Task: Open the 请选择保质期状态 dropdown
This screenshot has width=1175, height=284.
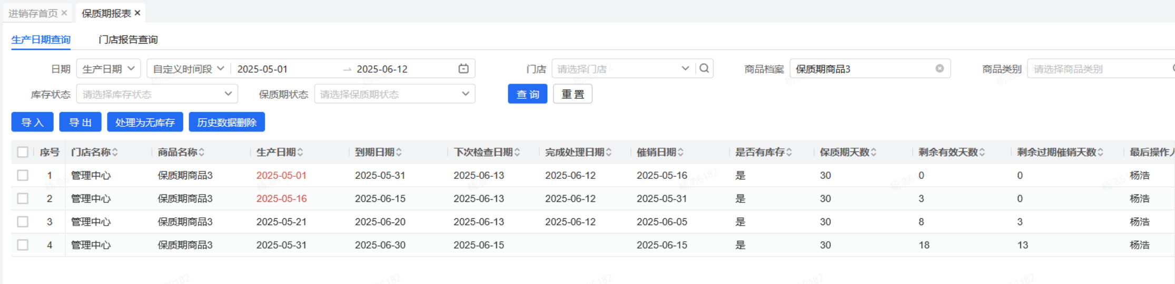Action: (395, 94)
